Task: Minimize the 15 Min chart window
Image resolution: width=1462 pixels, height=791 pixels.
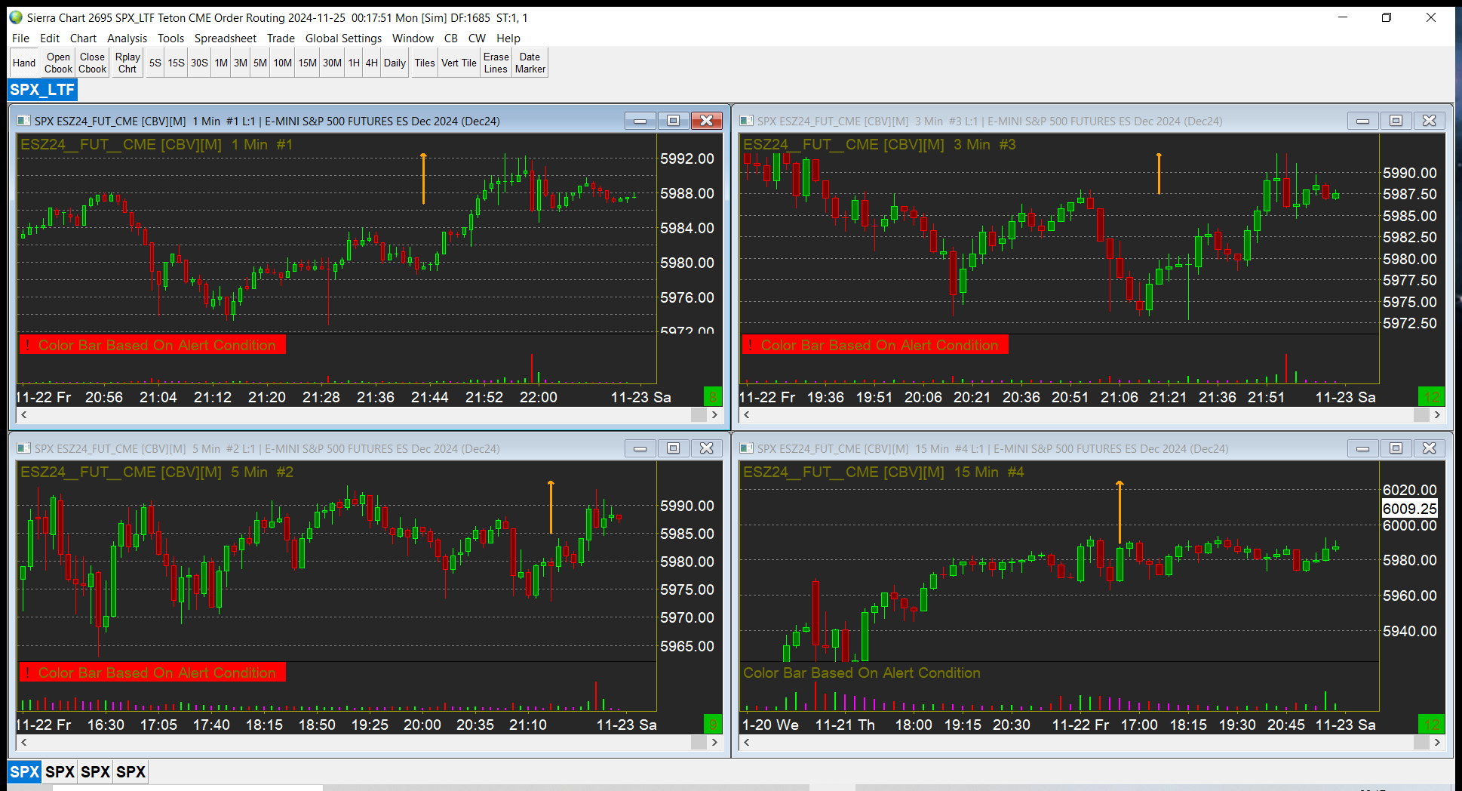Action: [1362, 448]
